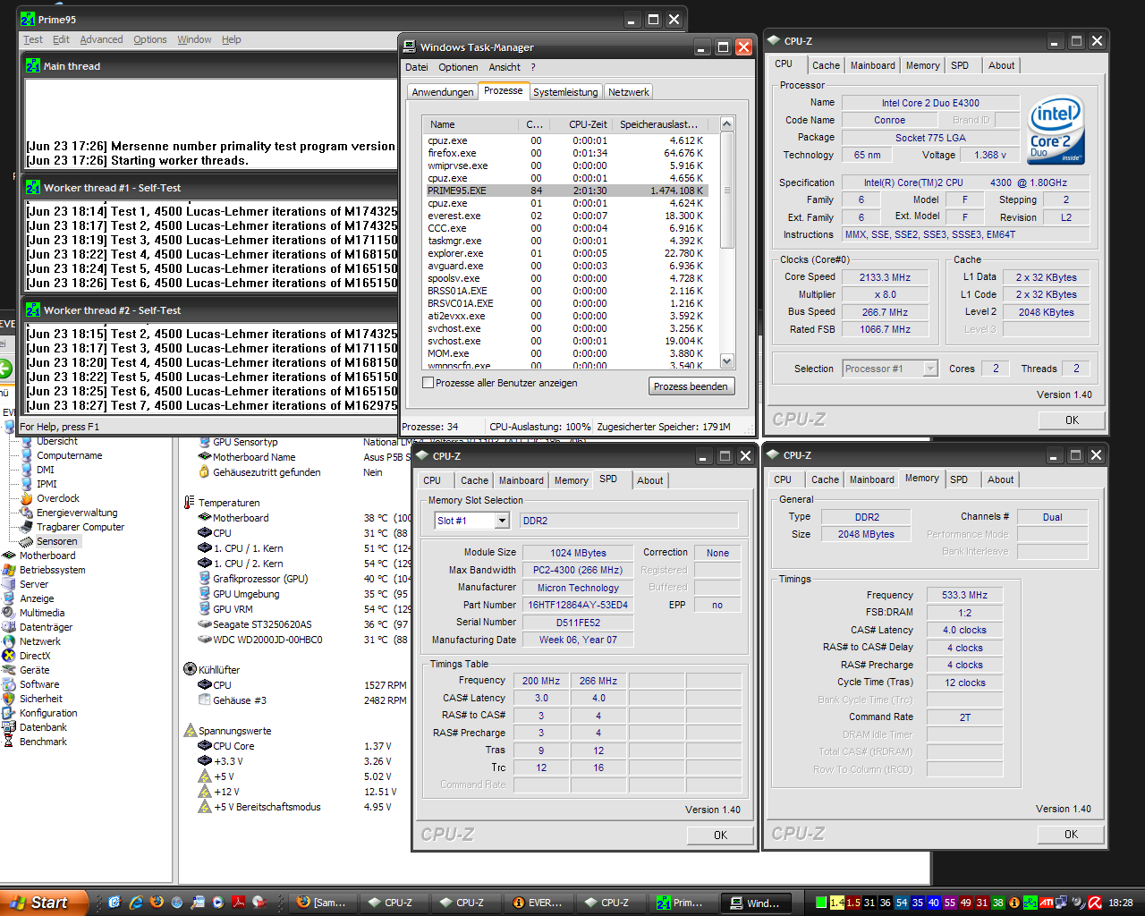The height and width of the screenshot is (916, 1145).
Task: Click the Sicherheit shield icon
Action: click(x=10, y=699)
